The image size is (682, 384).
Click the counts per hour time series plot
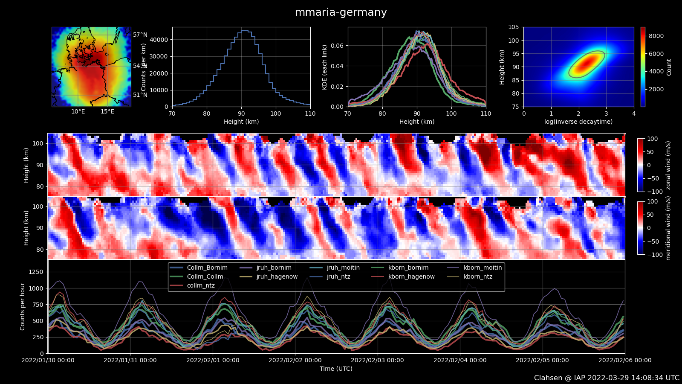pos(336,306)
